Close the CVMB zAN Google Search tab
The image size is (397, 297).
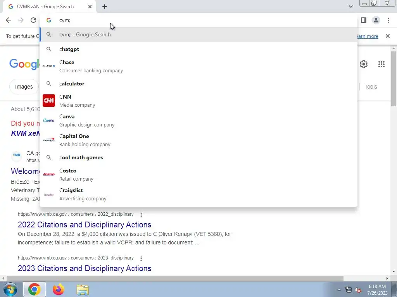[90, 7]
